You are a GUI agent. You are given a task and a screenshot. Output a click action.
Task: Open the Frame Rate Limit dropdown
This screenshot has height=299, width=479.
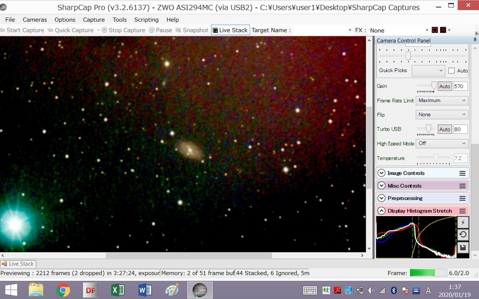click(442, 100)
